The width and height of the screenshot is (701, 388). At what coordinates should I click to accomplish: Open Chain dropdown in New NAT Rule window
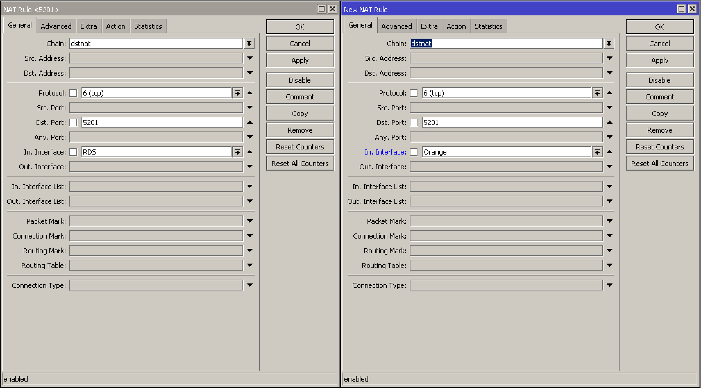pos(609,44)
